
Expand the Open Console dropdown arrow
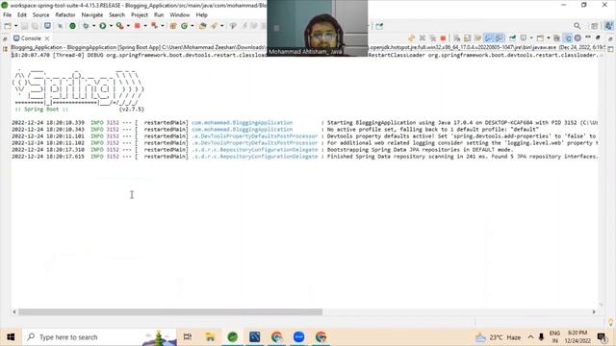click(x=549, y=38)
